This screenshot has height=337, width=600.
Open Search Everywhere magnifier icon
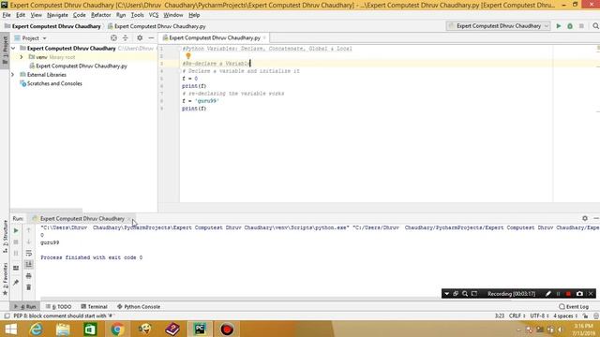[x=595, y=26]
